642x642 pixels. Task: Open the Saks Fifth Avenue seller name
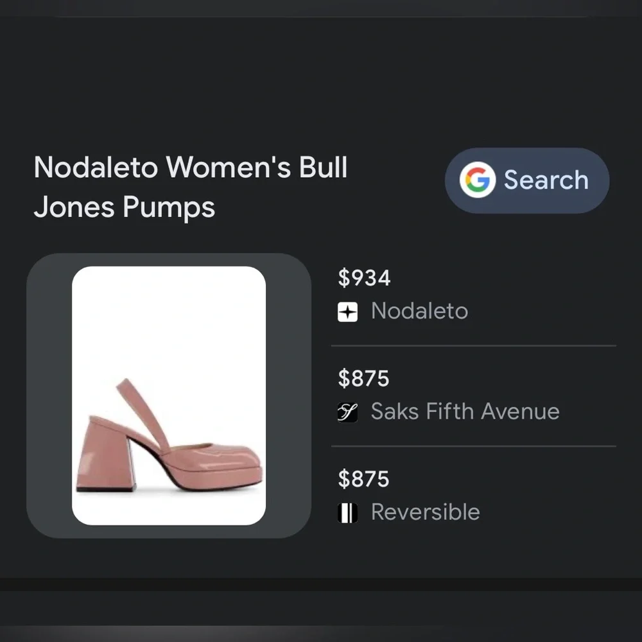[465, 412]
